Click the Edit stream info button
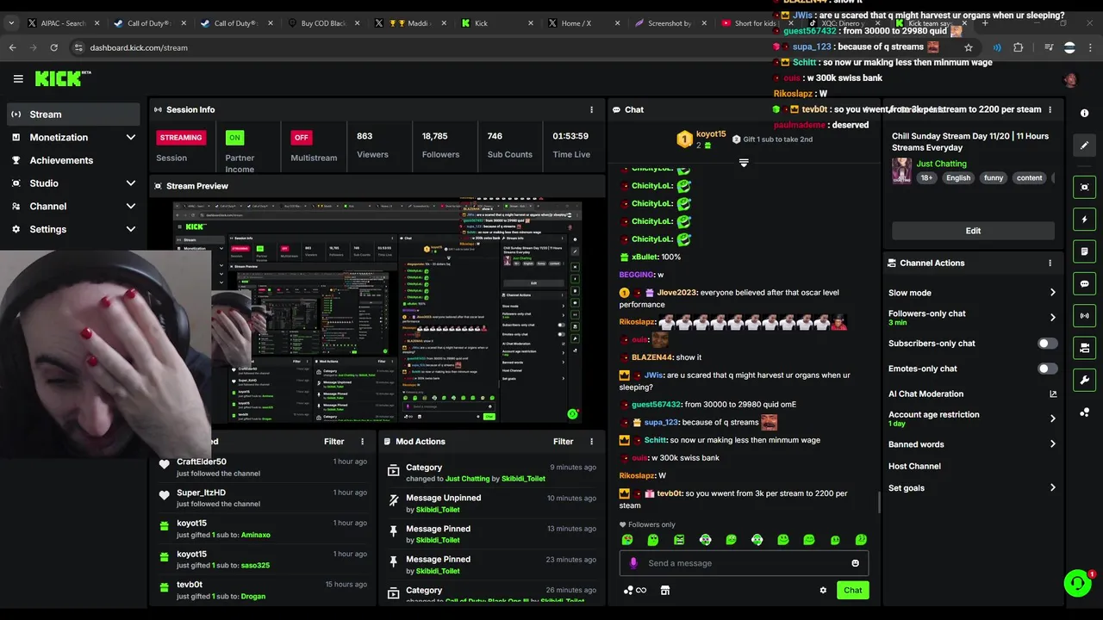1103x620 pixels. tap(973, 231)
